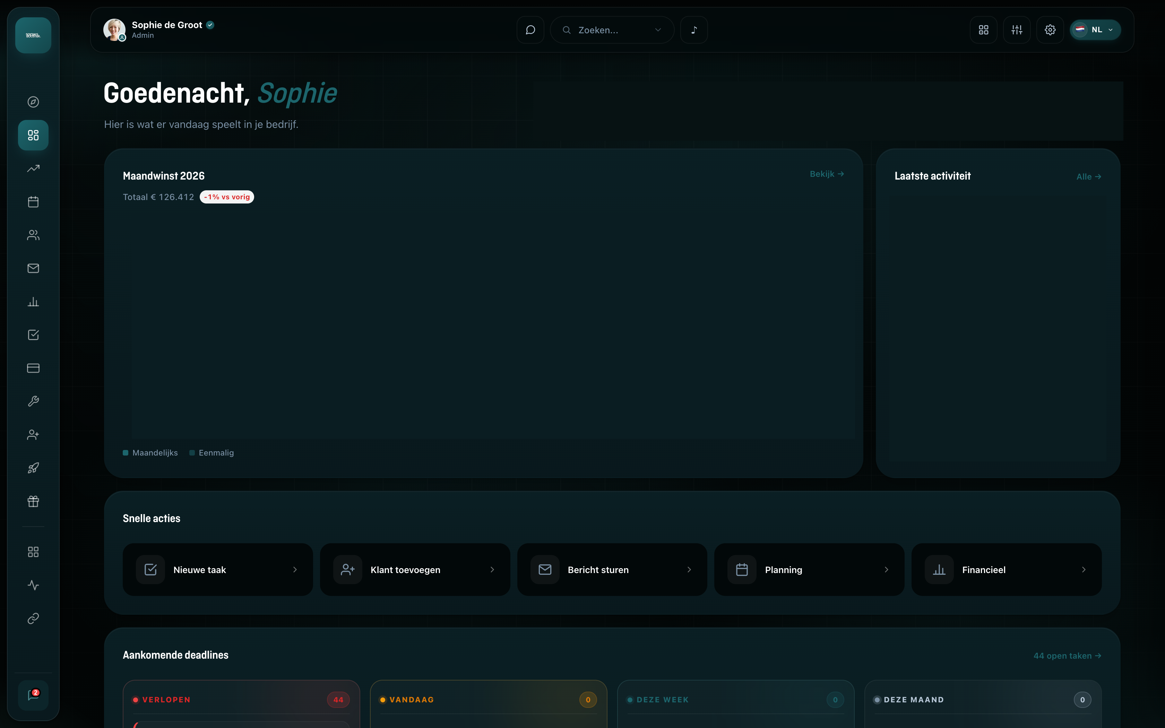Click the Bericht sturen quick action
Image resolution: width=1165 pixels, height=728 pixels.
[x=612, y=570]
